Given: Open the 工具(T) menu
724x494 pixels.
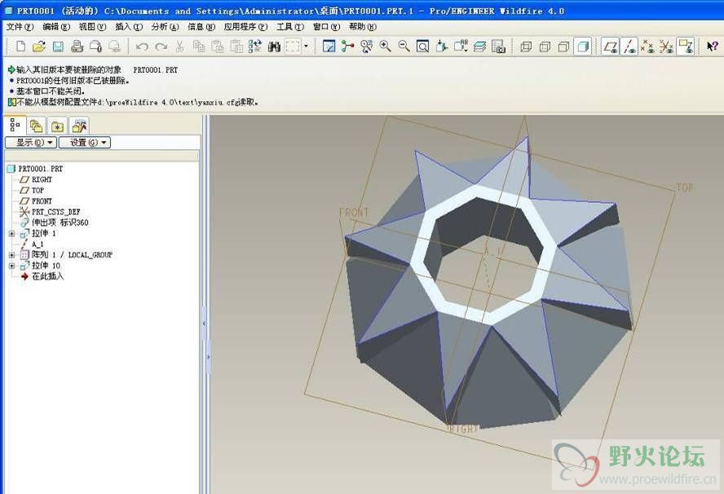Looking at the screenshot, I should (290, 27).
